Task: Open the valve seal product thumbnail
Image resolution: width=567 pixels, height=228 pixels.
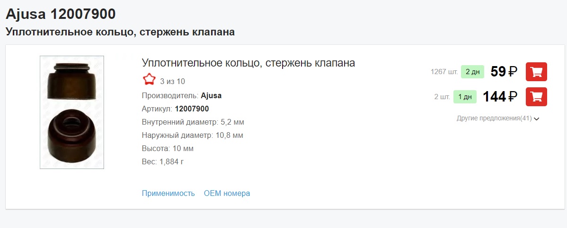Action: point(72,112)
